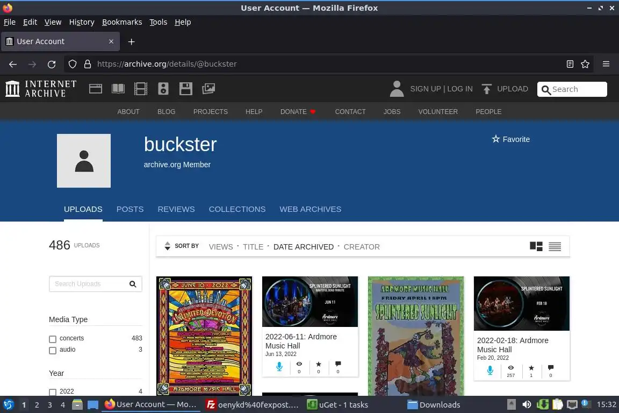Image resolution: width=619 pixels, height=413 pixels.
Task: Open Firefox reader view icon
Action: point(570,64)
